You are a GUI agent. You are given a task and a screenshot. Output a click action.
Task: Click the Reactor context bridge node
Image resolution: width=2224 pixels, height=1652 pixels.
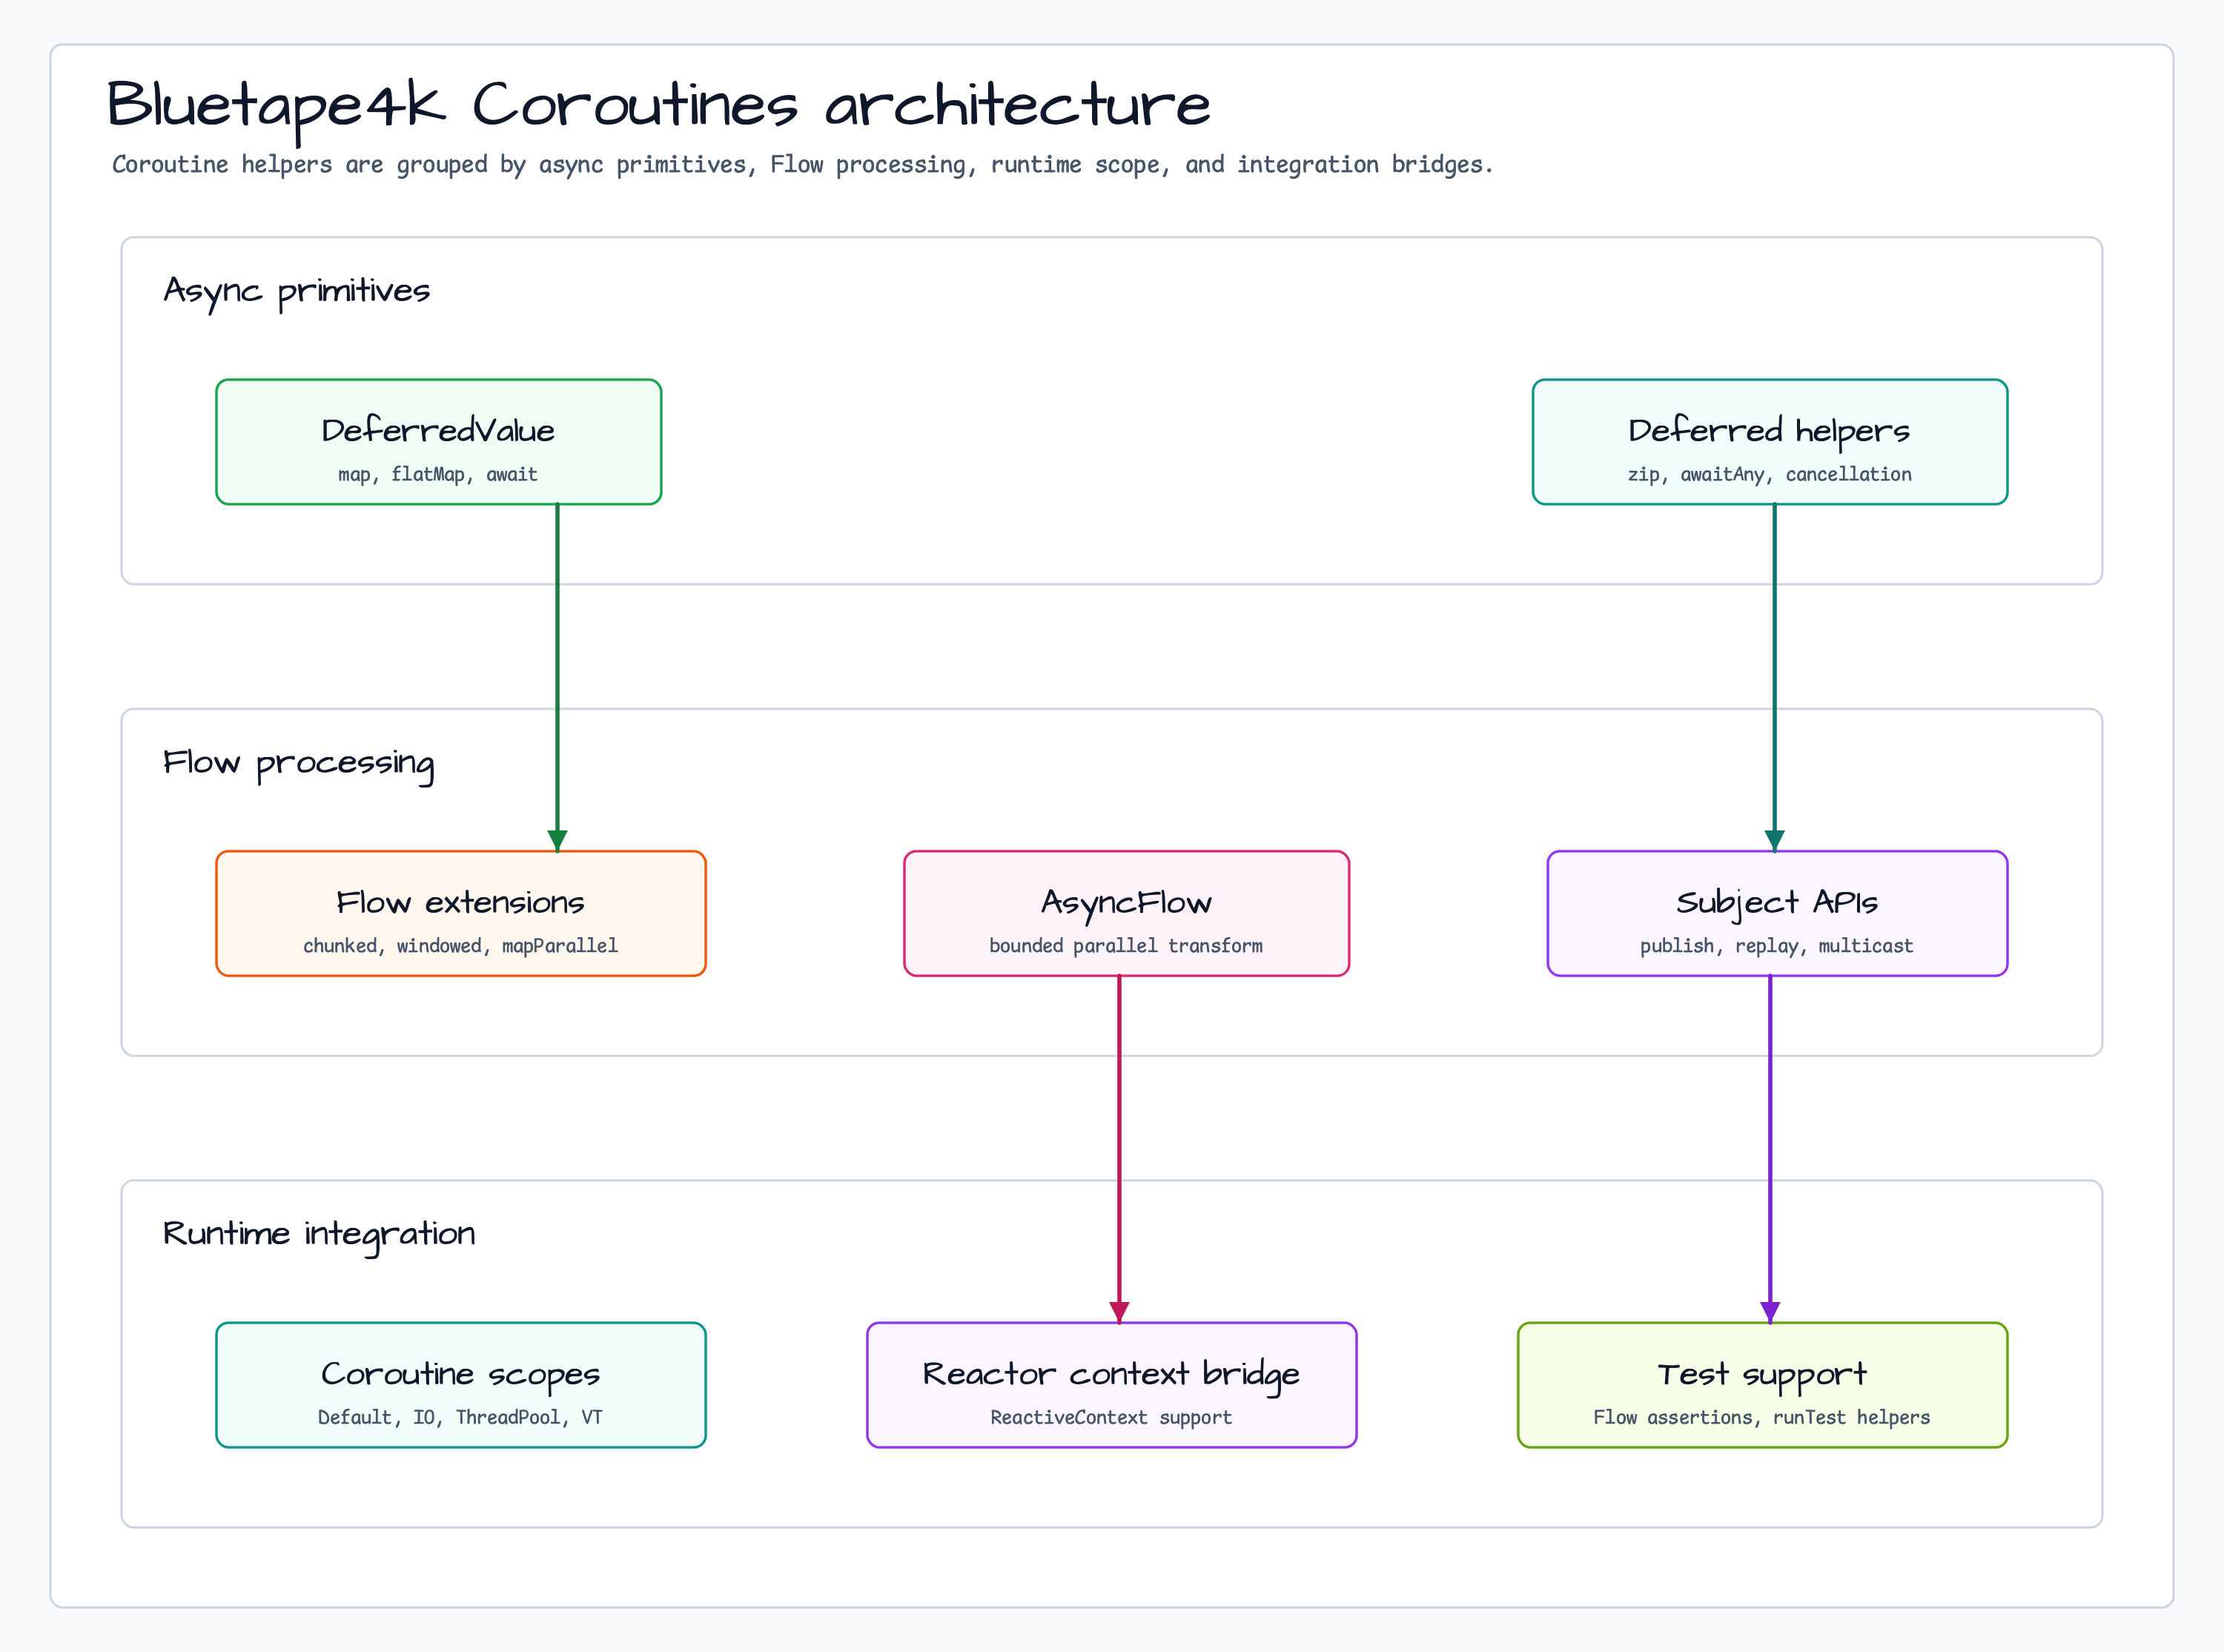1111,1385
